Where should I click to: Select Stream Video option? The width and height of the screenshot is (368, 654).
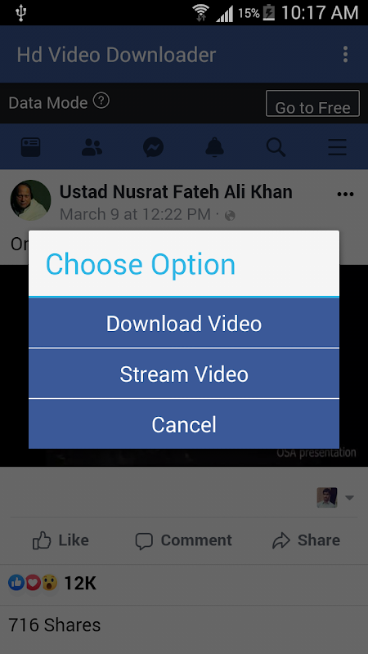pyautogui.click(x=184, y=374)
